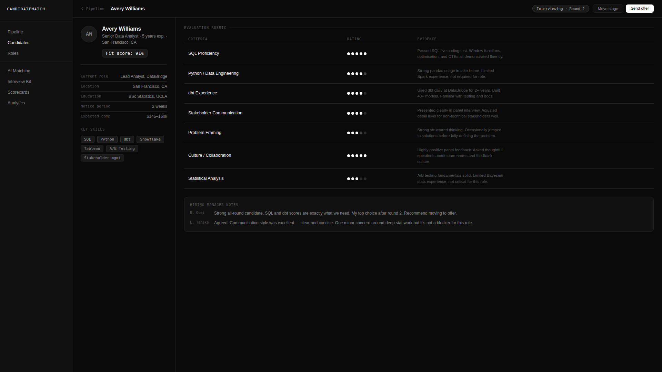Screen dimensions: 662x372
Task: Click the Stakeholder mgmt skill tag
Action: (x=102, y=158)
